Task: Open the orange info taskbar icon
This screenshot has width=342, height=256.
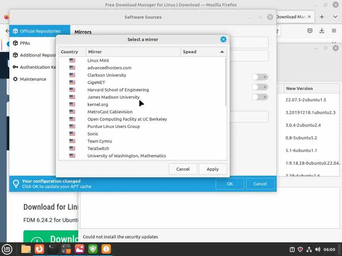Action: click(x=106, y=249)
